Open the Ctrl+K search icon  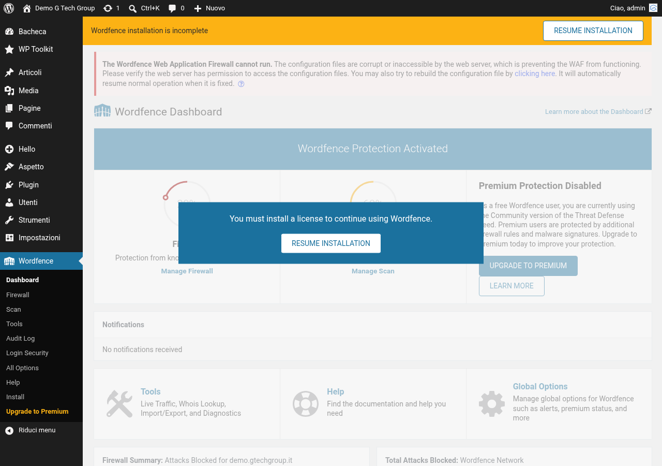(133, 8)
